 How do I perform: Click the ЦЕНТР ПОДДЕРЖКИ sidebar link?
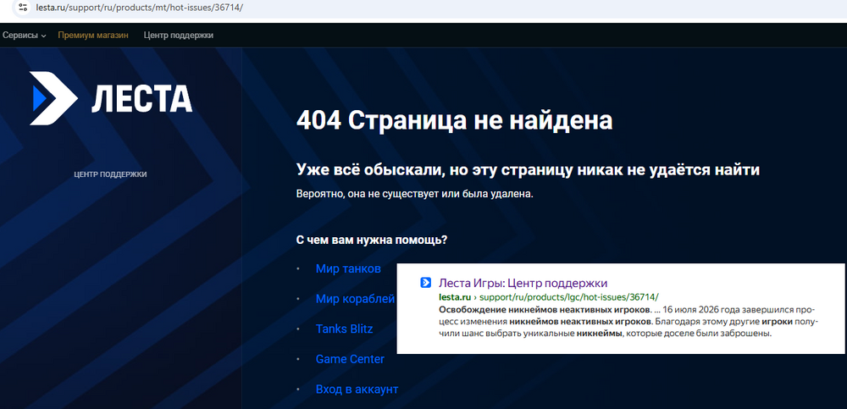tap(111, 174)
